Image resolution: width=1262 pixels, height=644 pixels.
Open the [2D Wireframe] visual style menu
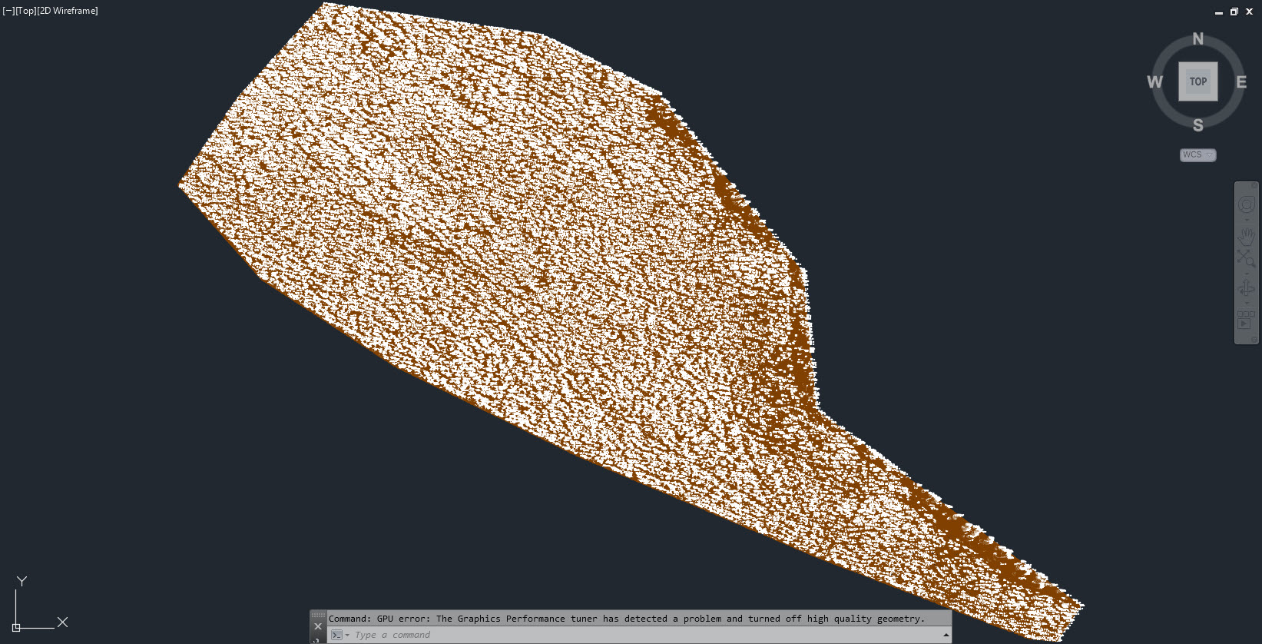(68, 11)
